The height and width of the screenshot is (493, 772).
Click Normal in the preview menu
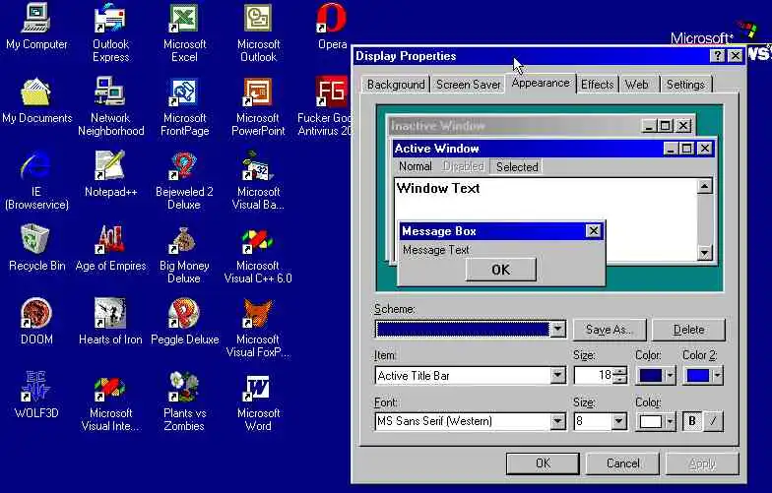(416, 166)
